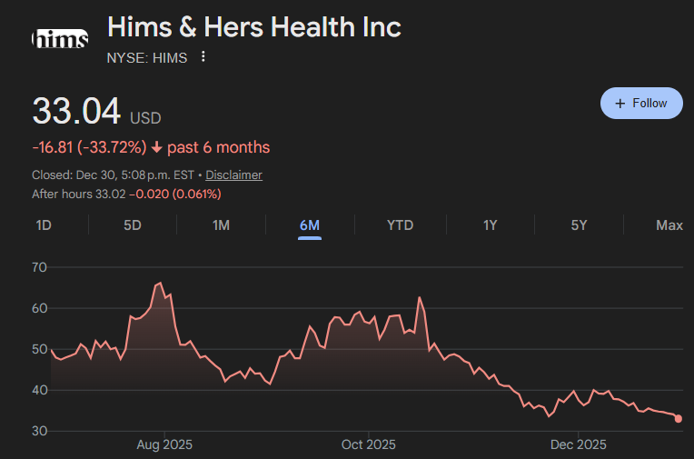The height and width of the screenshot is (459, 694).
Task: Open the Disclaimer link
Action: pos(233,175)
